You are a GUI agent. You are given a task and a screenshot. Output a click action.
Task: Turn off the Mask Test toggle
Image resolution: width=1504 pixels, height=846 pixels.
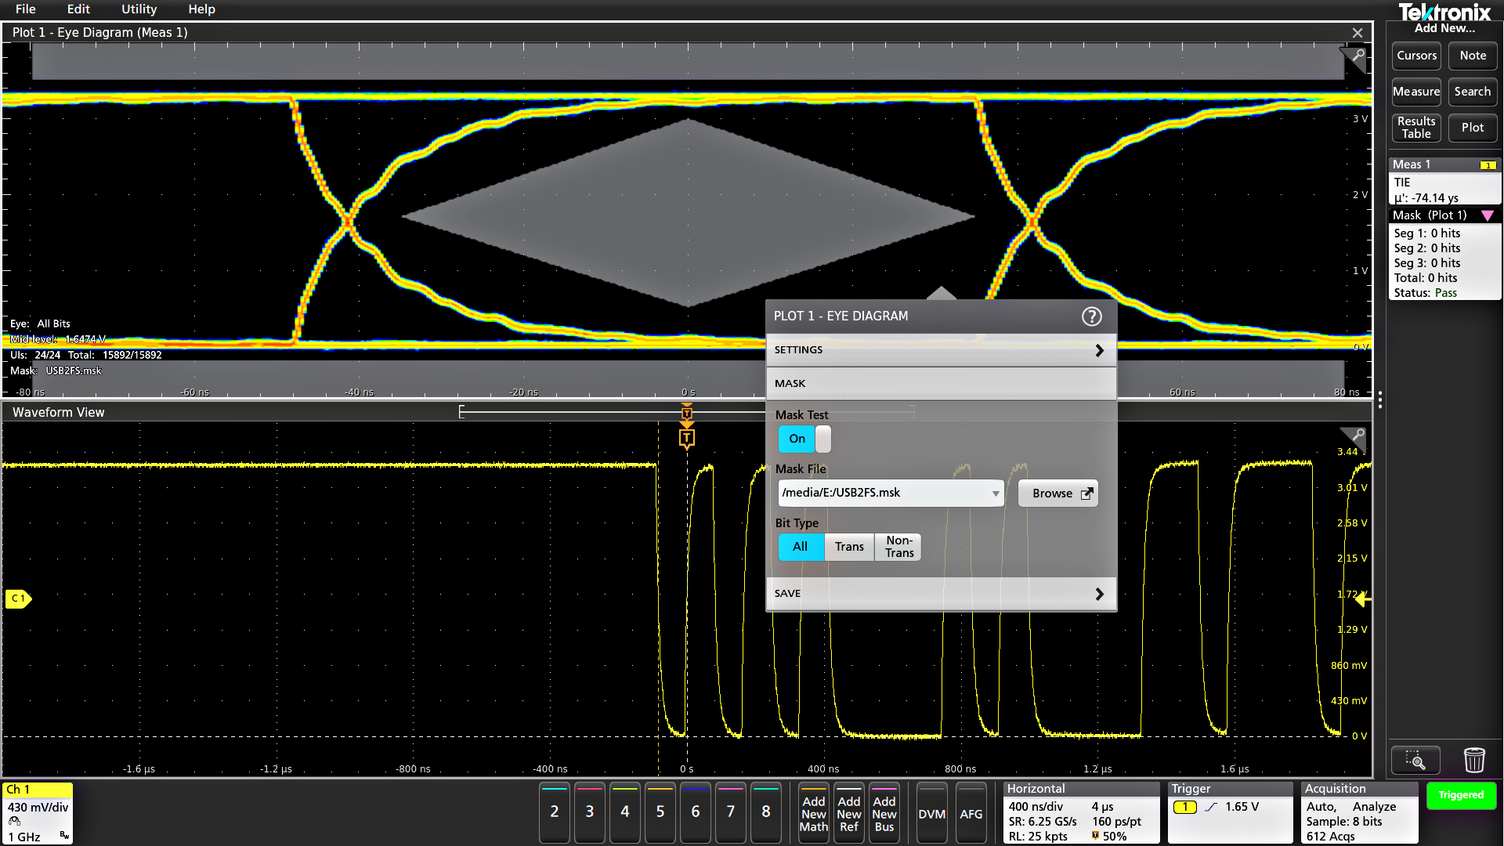click(x=822, y=439)
